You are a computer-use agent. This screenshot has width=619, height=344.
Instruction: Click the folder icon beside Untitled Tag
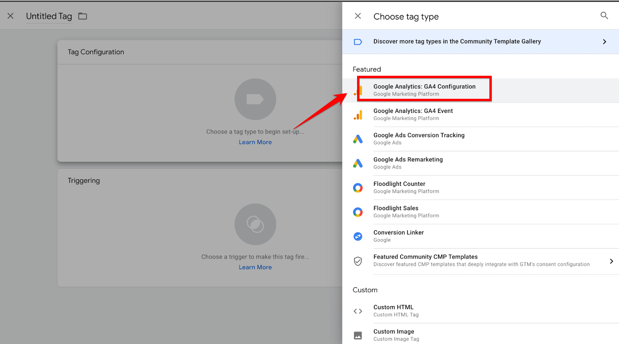pyautogui.click(x=83, y=16)
